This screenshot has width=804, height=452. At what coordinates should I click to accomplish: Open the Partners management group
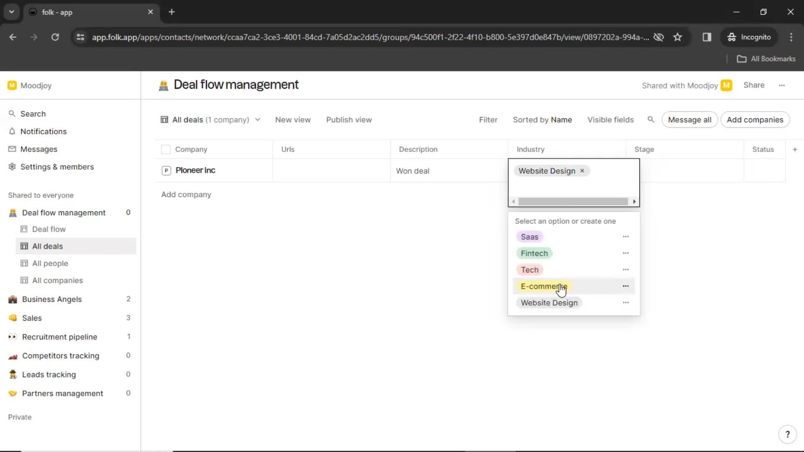click(x=62, y=393)
